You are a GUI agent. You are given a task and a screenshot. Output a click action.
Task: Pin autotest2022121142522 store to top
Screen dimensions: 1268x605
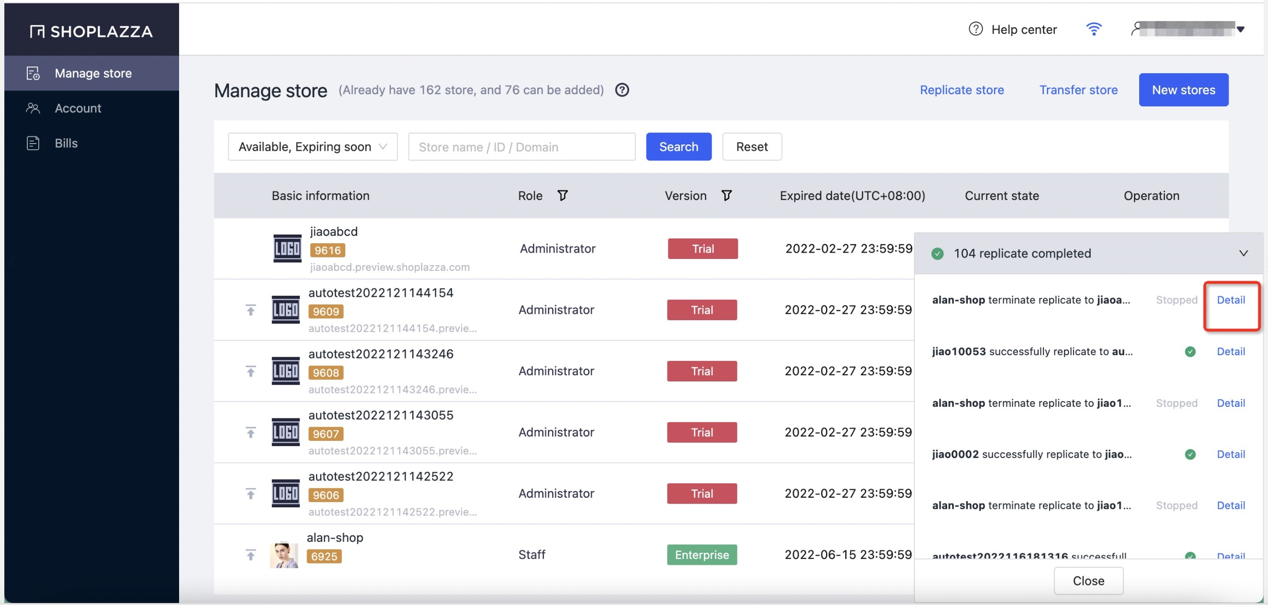click(250, 493)
